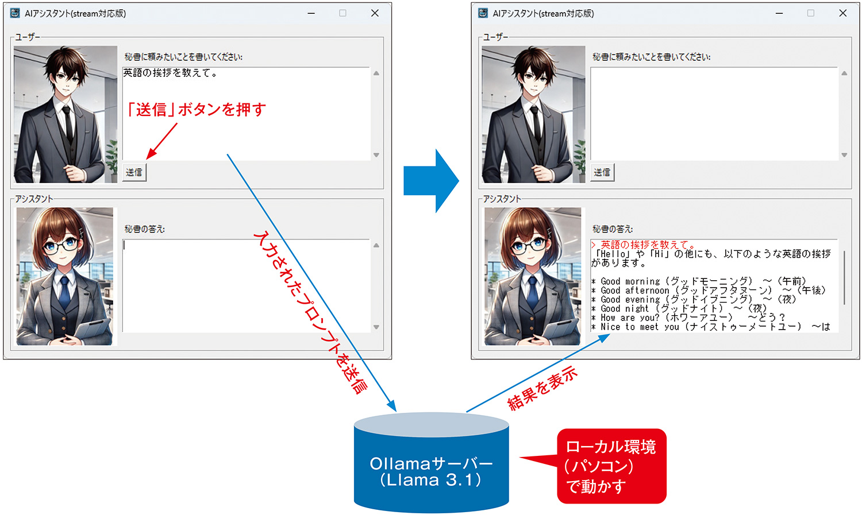
Task: Click the scroll-up arrow beside the right prompt box
Action: (844, 72)
